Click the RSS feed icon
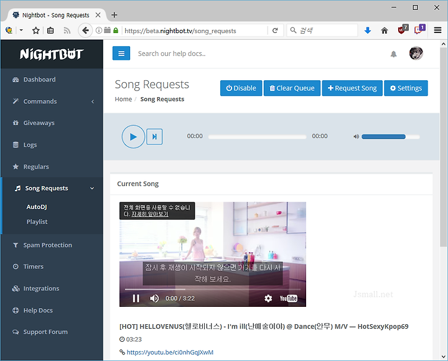This screenshot has width=448, height=361. coord(67,30)
